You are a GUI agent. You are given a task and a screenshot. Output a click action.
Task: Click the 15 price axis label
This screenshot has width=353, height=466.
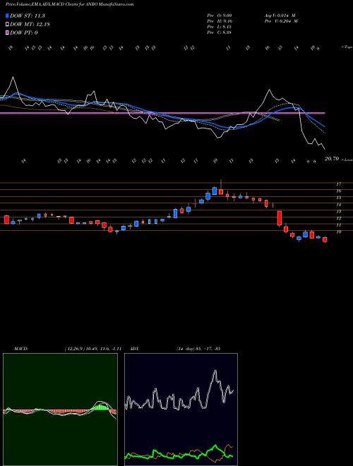(x=338, y=198)
